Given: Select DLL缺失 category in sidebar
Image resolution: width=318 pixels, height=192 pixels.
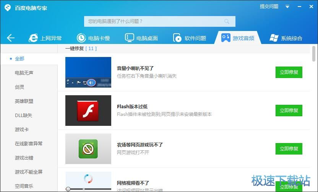Looking at the screenshot, I should 24,116.
